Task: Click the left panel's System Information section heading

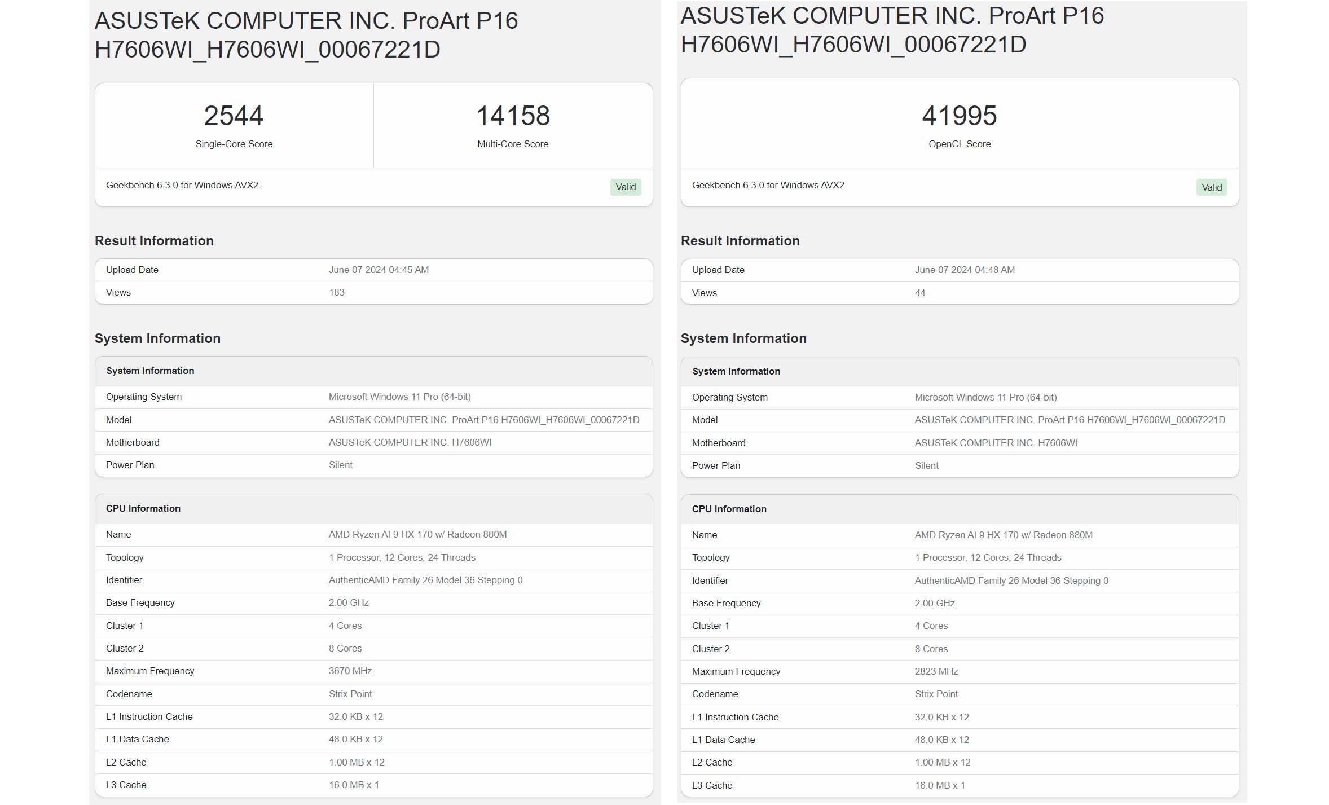Action: tap(157, 338)
